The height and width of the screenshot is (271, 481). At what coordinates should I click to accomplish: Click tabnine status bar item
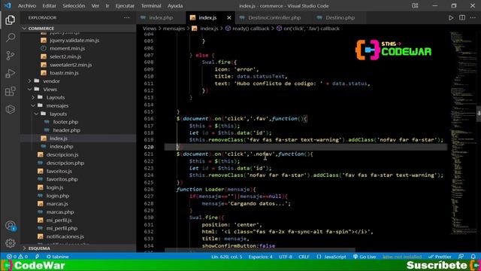coord(58,257)
